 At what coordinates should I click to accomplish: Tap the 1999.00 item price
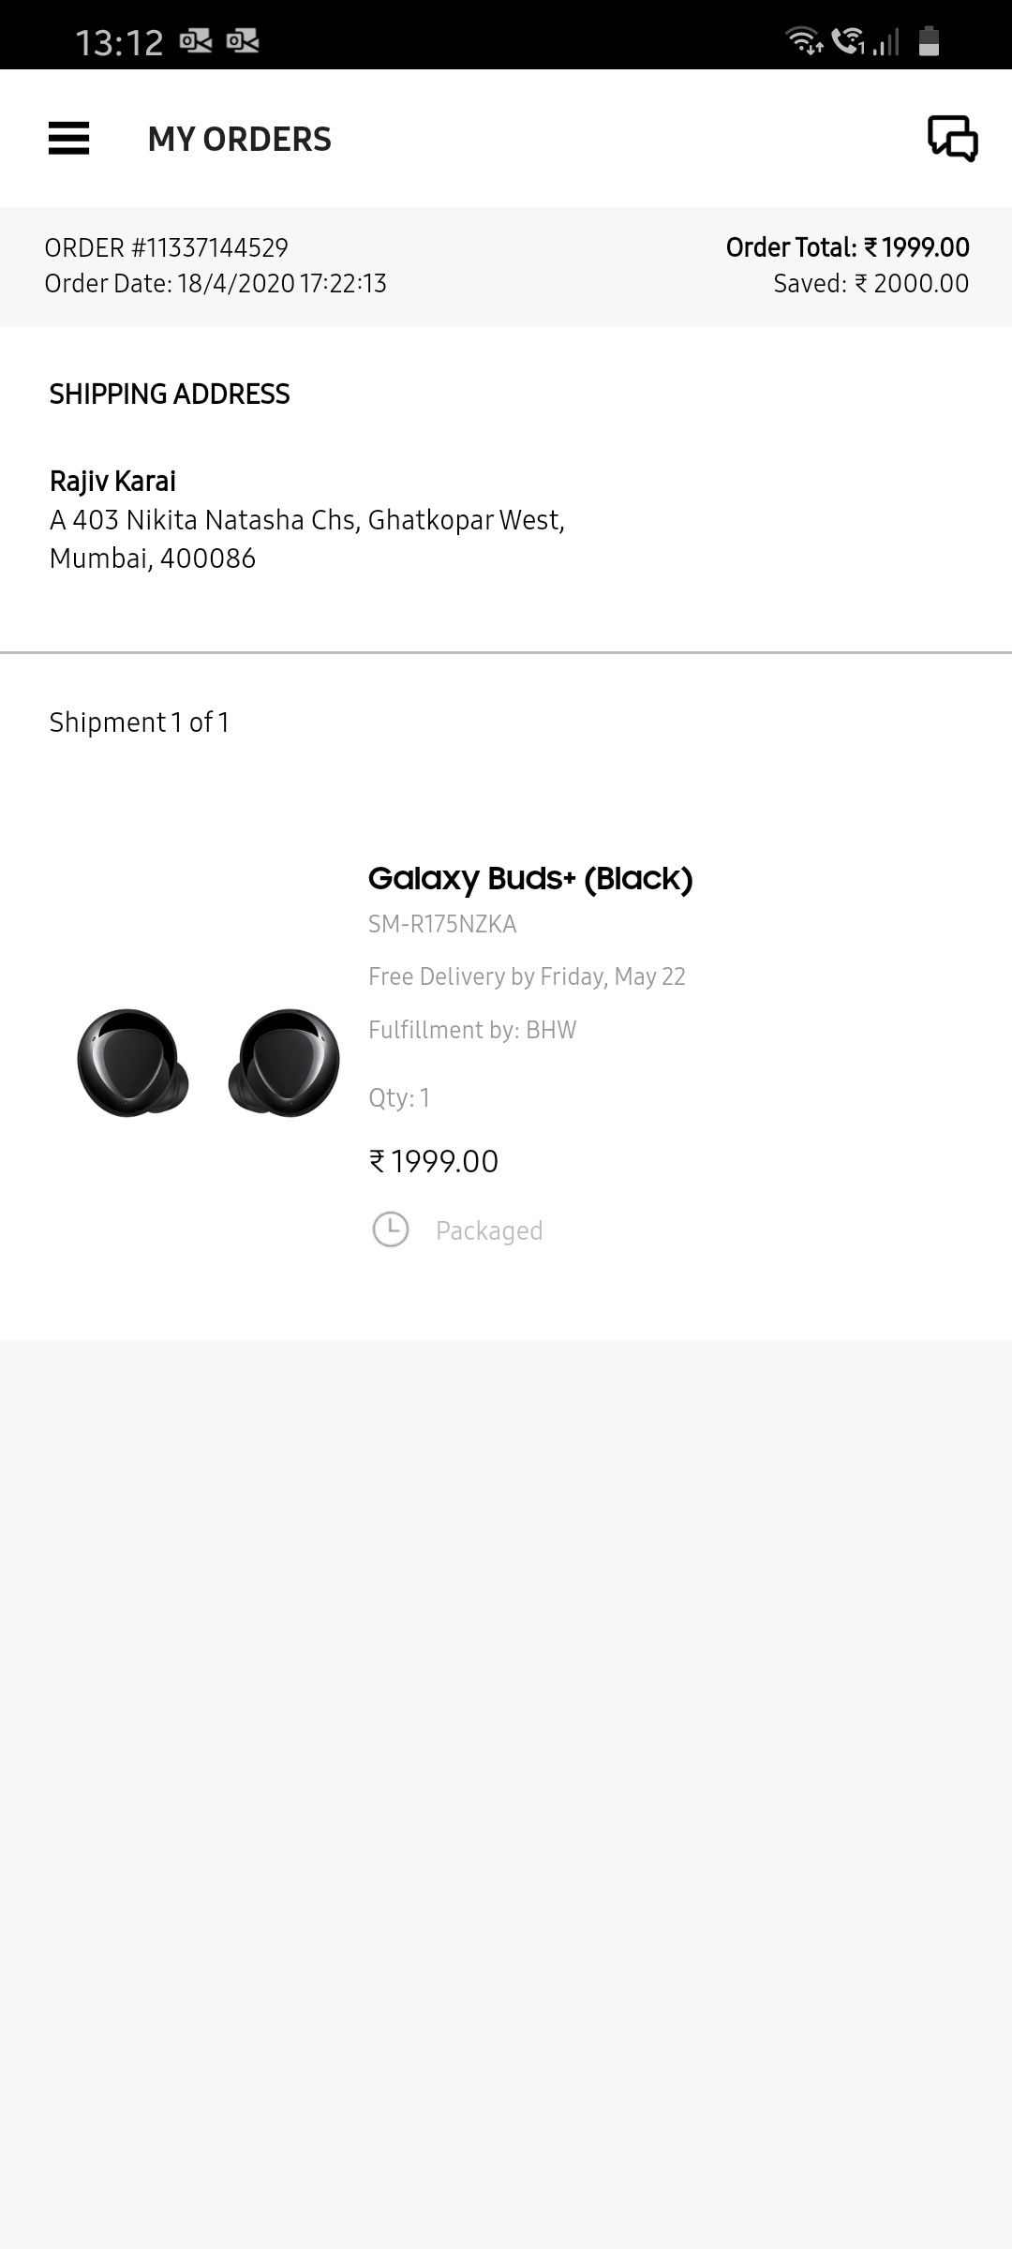click(434, 1161)
